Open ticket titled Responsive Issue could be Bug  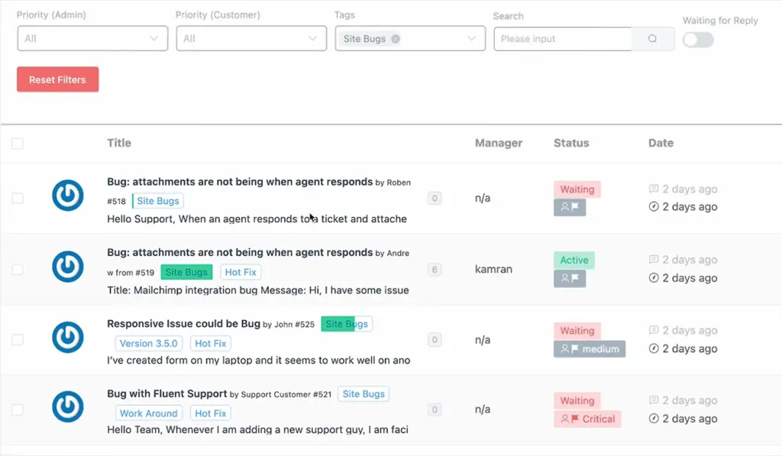[183, 324]
